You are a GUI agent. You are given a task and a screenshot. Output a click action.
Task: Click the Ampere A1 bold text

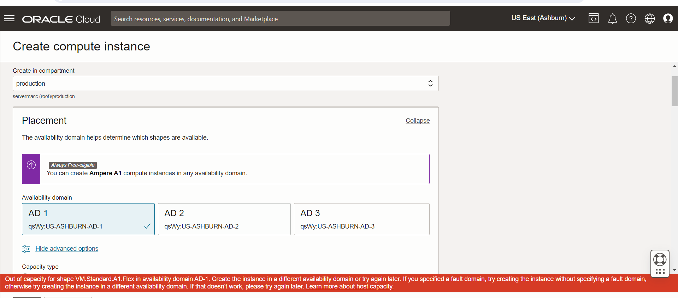coord(105,173)
